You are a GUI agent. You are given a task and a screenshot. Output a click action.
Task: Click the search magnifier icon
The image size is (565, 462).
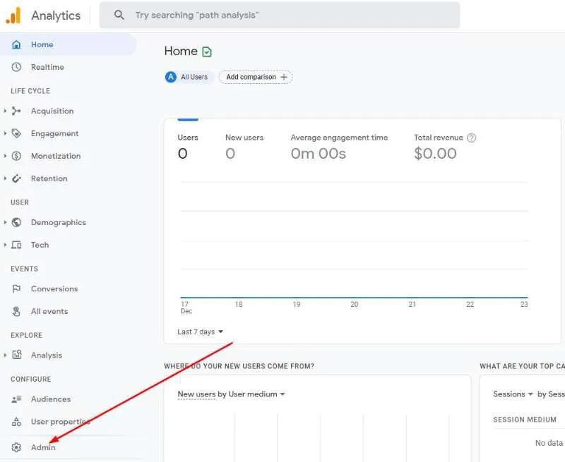click(x=119, y=15)
